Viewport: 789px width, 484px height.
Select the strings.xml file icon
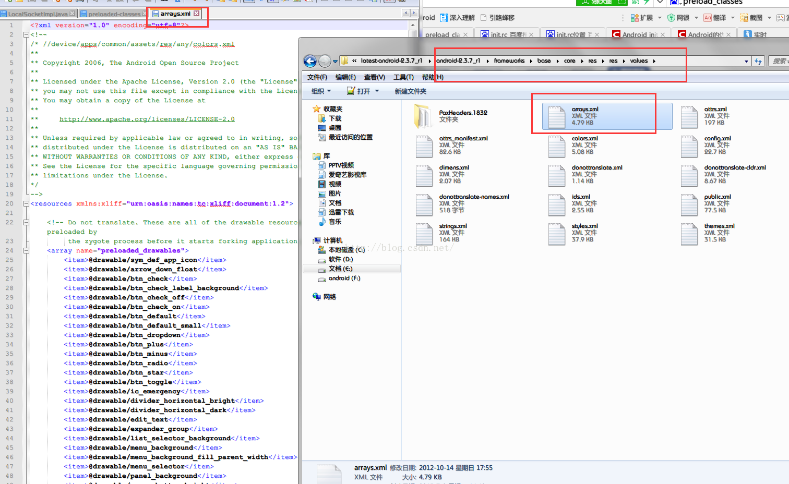click(x=424, y=234)
